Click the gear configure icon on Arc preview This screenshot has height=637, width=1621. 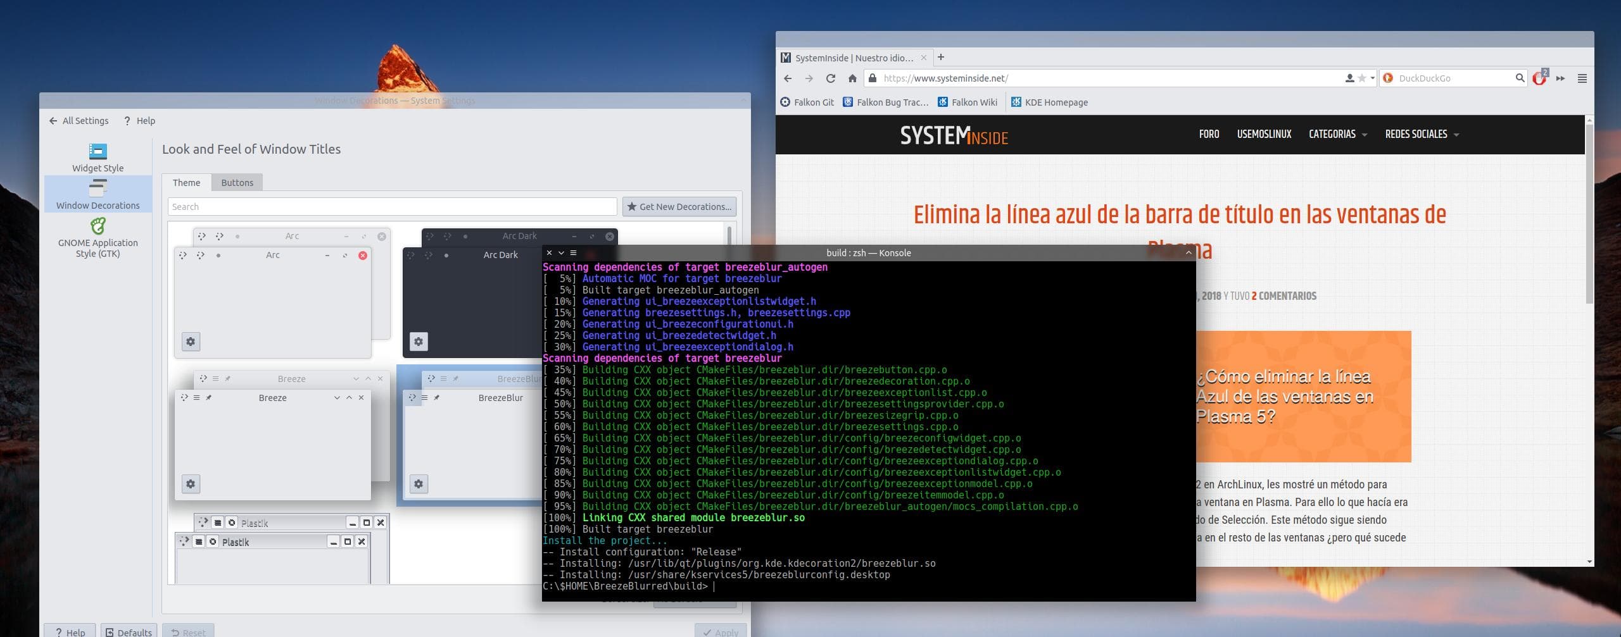191,341
